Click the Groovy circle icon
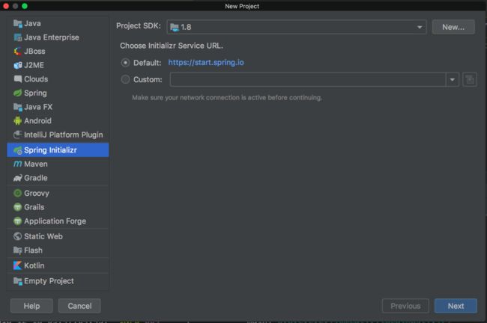This screenshot has height=323, width=487. tap(18, 193)
